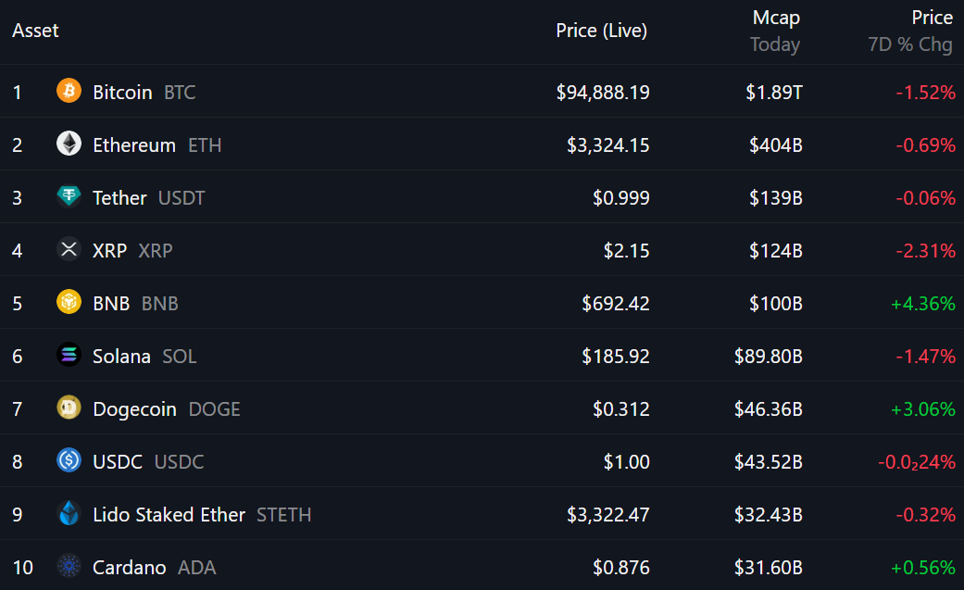Open the Ethereum asset name link
The image size is (964, 590).
coord(134,145)
